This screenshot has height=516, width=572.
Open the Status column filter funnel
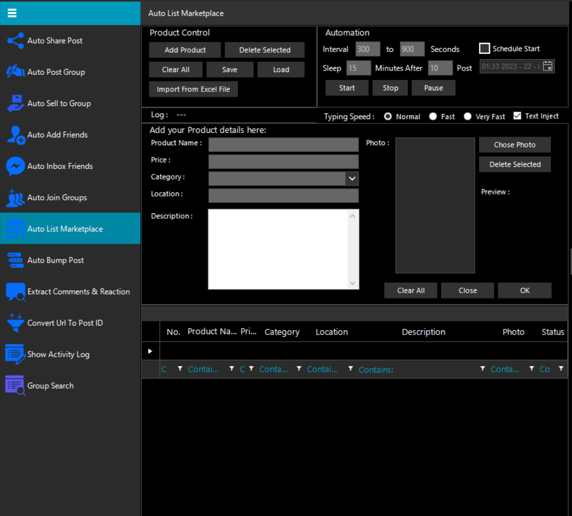click(561, 369)
